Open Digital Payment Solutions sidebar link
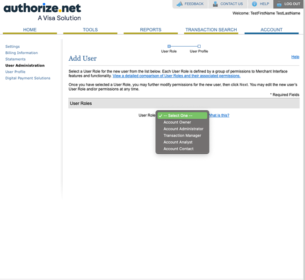This screenshot has width=305, height=280. (28, 78)
